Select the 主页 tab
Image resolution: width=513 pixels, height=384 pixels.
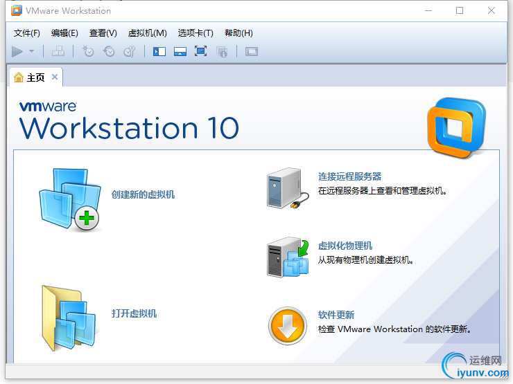click(35, 77)
